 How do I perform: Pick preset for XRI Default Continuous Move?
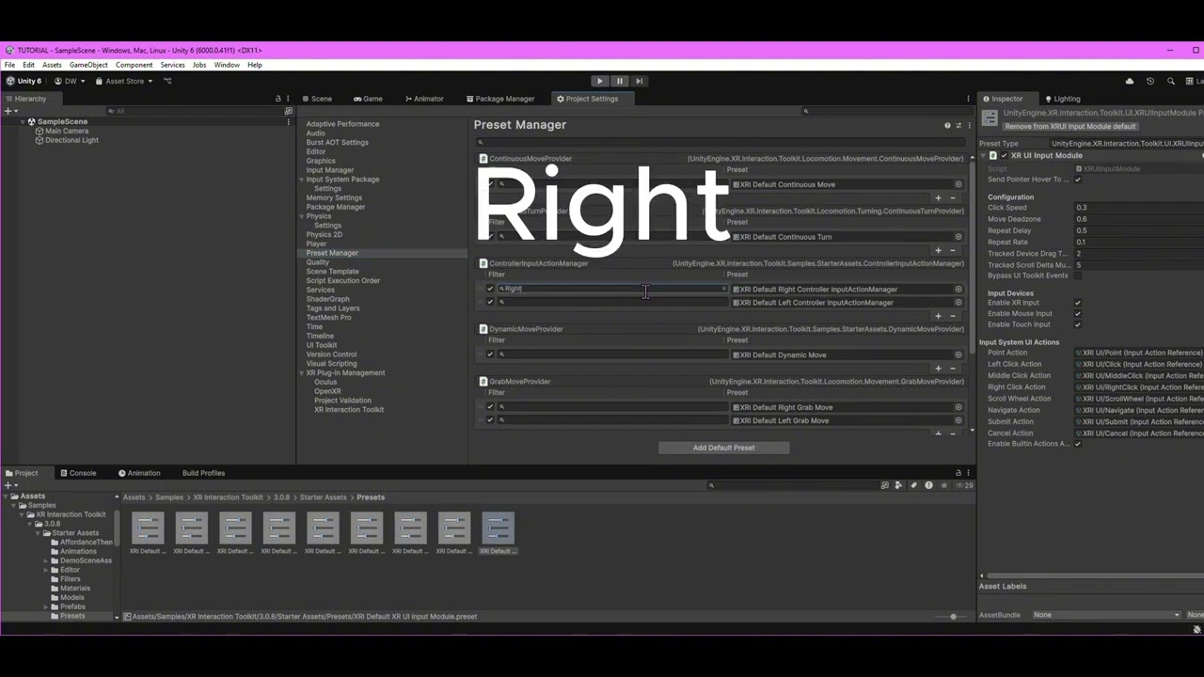click(958, 184)
